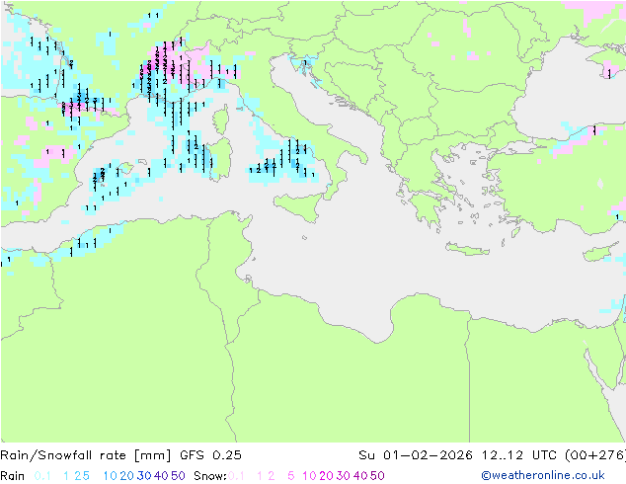Pick the Snow 5 legend color value
The height and width of the screenshot is (484, 626).
coord(290,476)
